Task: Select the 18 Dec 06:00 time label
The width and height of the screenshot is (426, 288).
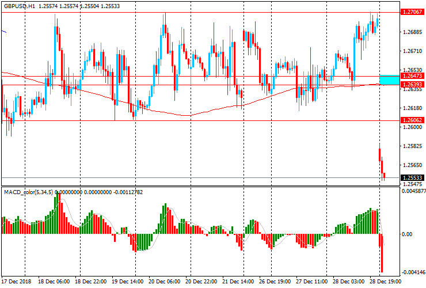Action: click(x=54, y=282)
